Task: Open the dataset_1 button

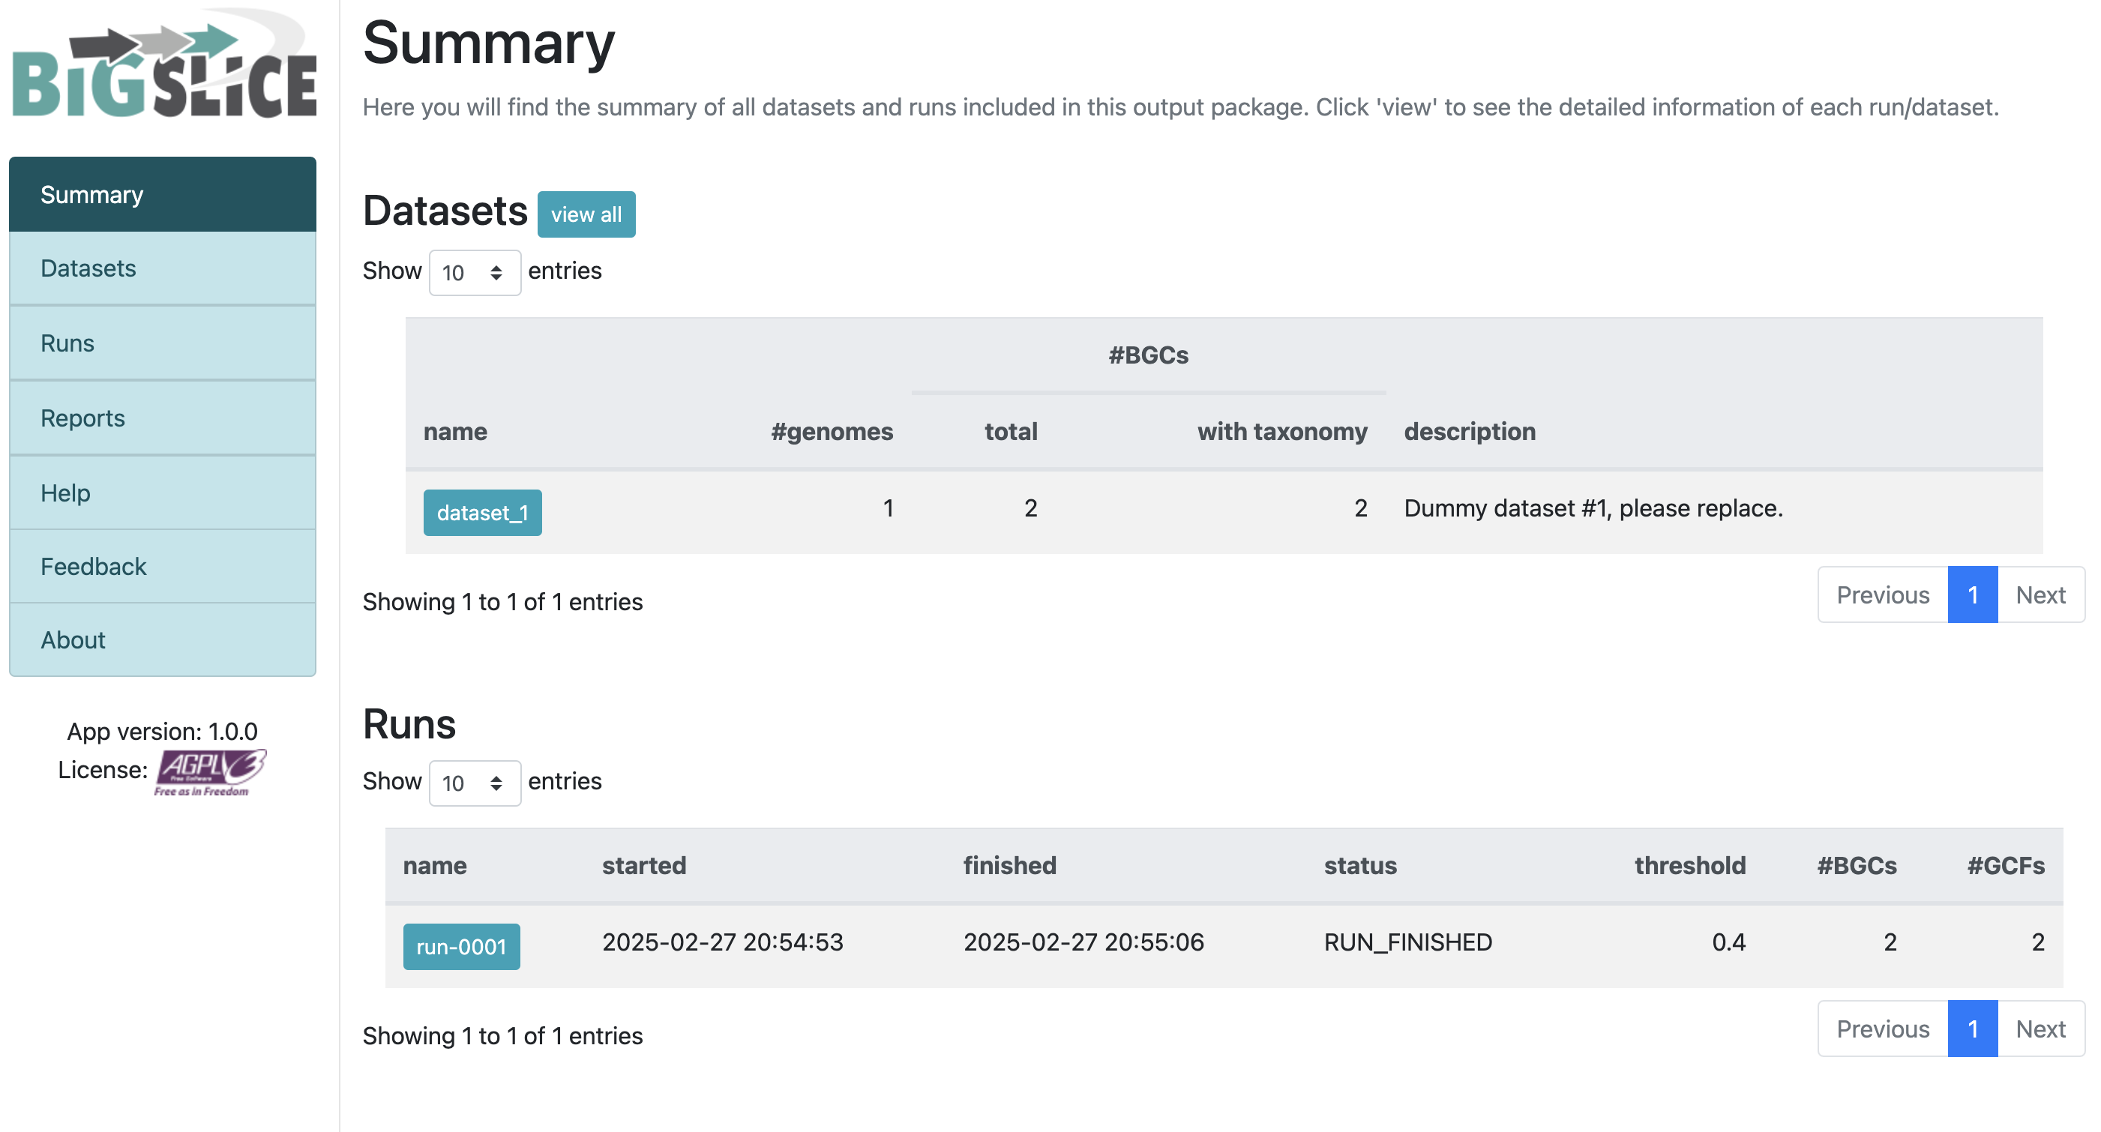Action: [482, 512]
